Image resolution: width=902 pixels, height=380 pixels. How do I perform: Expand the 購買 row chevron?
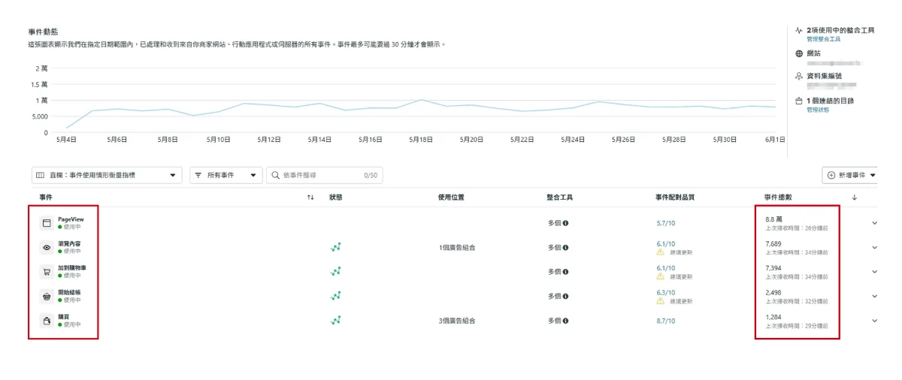click(874, 321)
